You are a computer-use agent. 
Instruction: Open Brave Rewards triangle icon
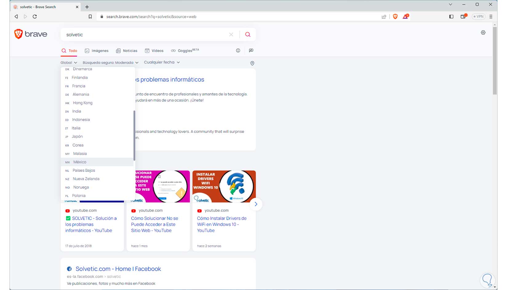406,16
